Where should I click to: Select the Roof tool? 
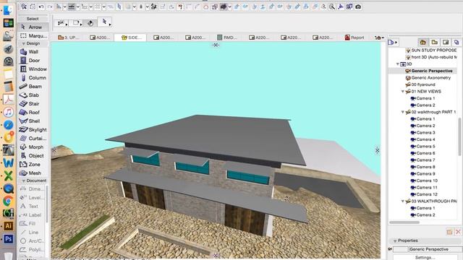point(33,113)
